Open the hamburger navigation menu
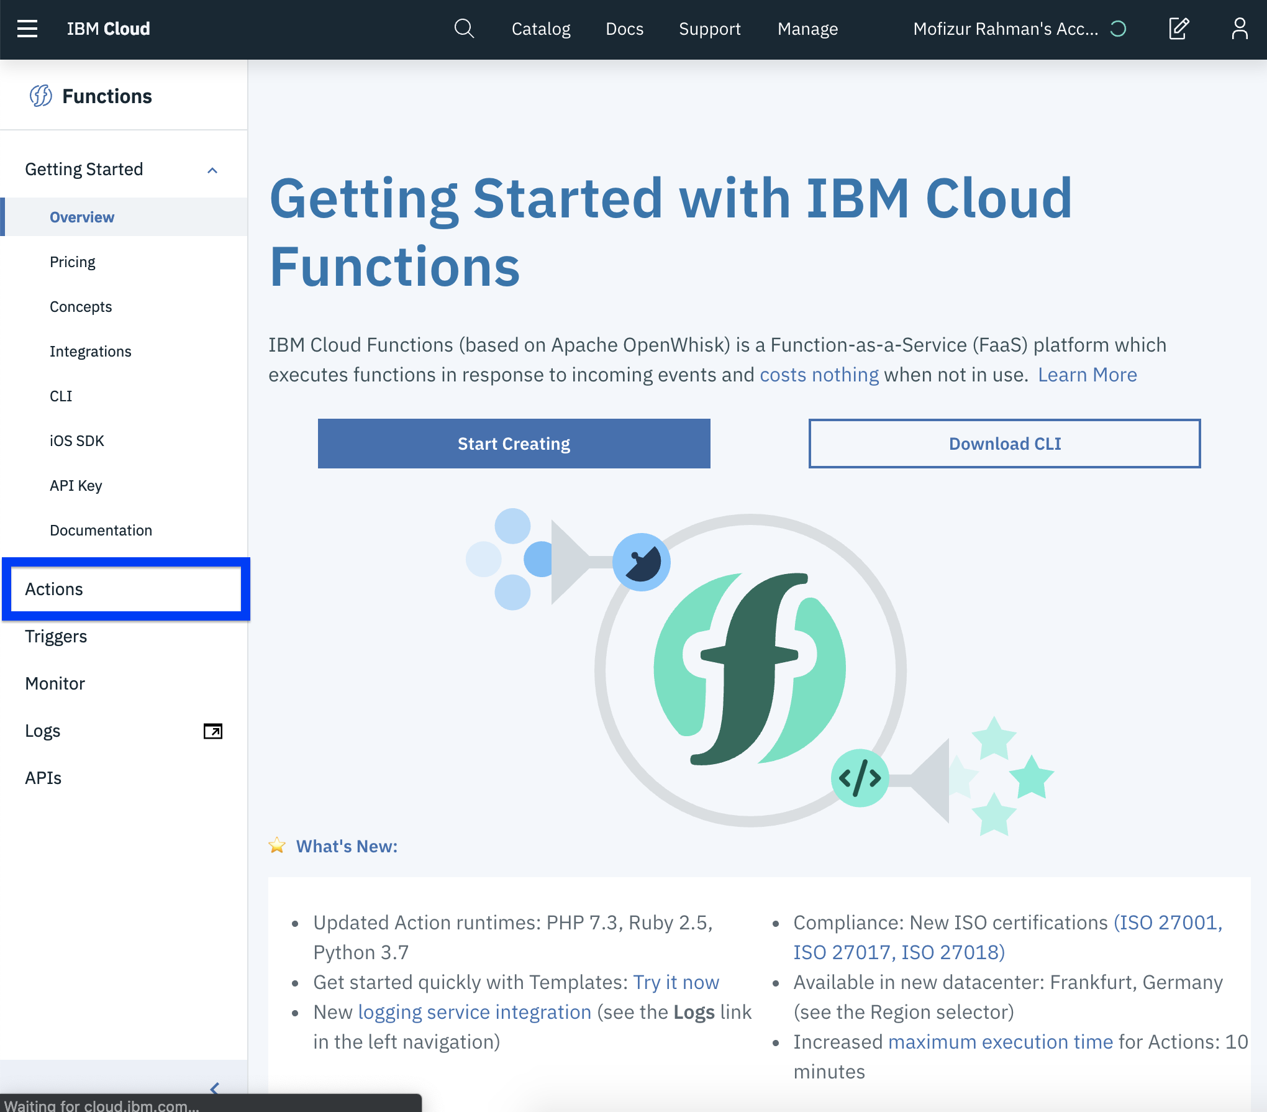Screen dimensions: 1267x1112 click(x=27, y=29)
